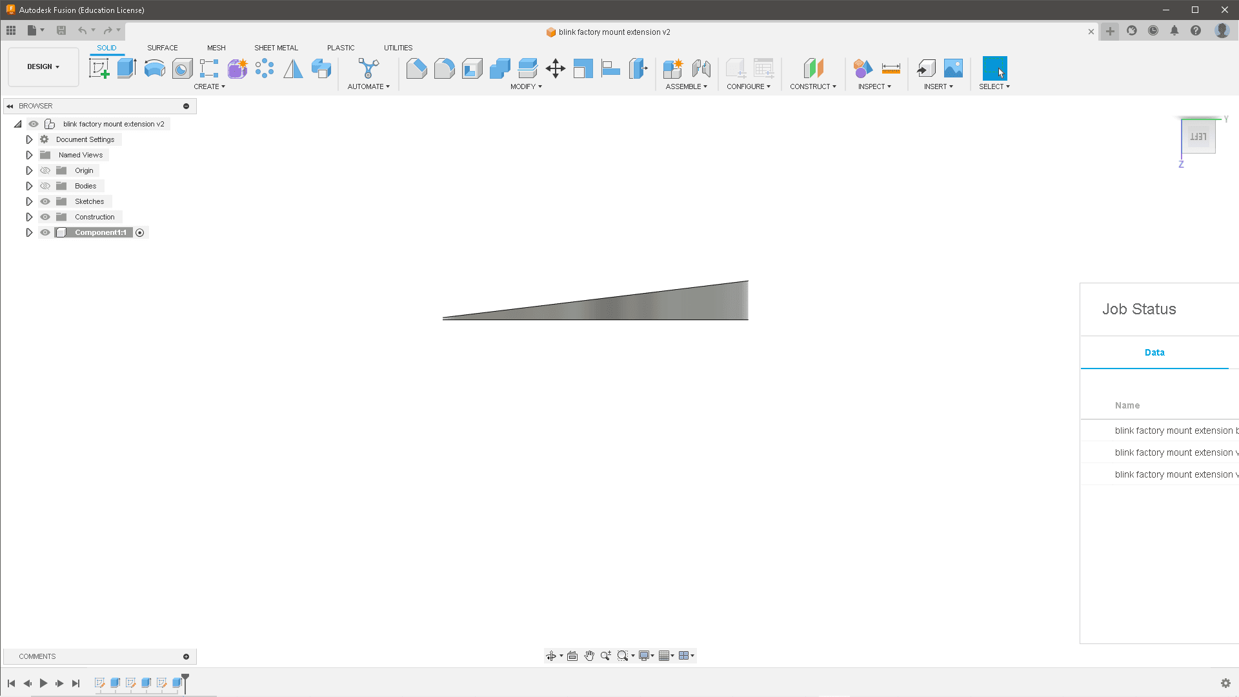Toggle visibility of Bodies folder
The image size is (1239, 697).
click(45, 186)
